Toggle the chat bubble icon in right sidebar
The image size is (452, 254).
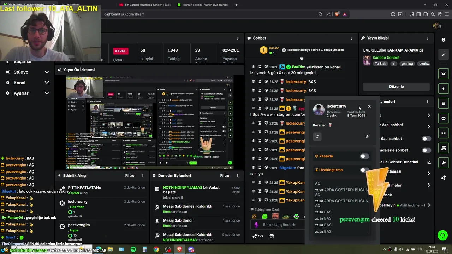[x=444, y=118]
